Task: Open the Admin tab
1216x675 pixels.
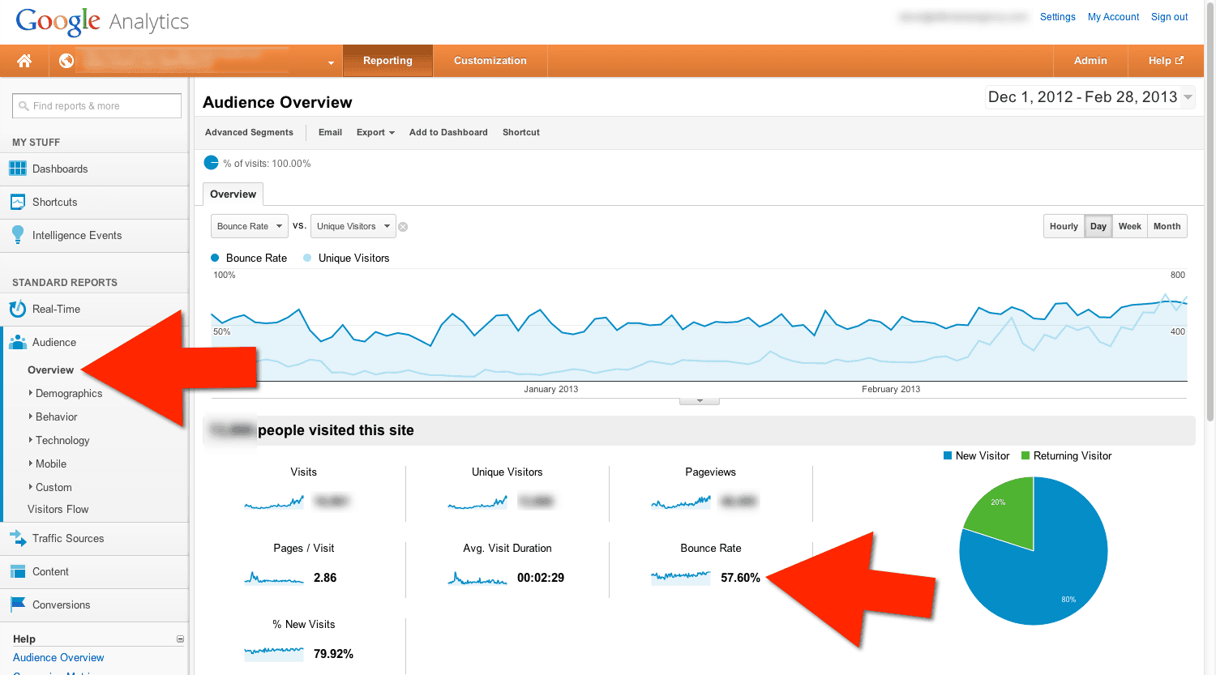Action: click(1090, 61)
